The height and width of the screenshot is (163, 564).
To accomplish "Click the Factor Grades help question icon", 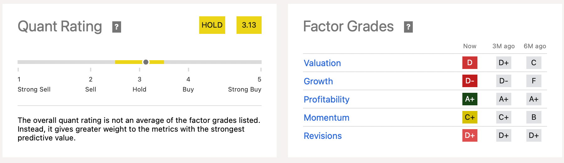I will [408, 27].
